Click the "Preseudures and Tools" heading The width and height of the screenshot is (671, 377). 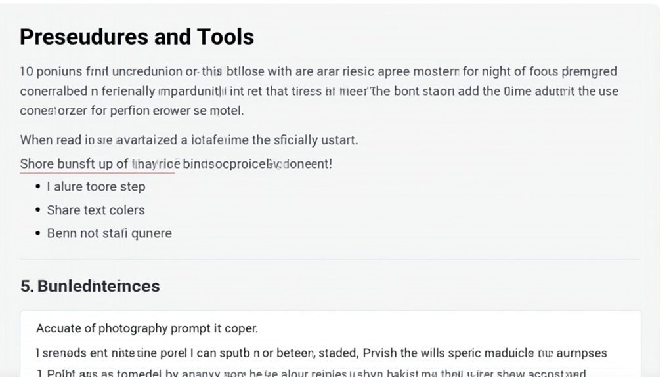point(137,37)
